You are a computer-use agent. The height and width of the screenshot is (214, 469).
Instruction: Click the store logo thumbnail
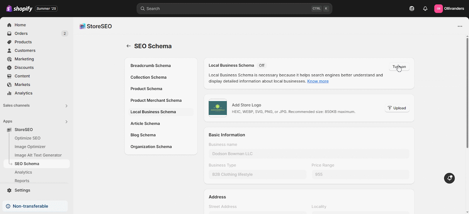[x=218, y=108]
